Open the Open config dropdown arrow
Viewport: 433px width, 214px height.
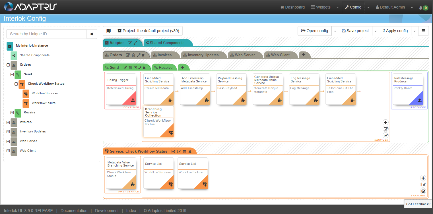[335, 31]
